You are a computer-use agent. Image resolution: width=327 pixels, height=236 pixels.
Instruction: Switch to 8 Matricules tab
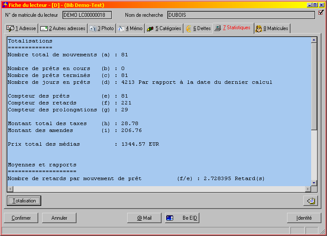pyautogui.click(x=272, y=28)
